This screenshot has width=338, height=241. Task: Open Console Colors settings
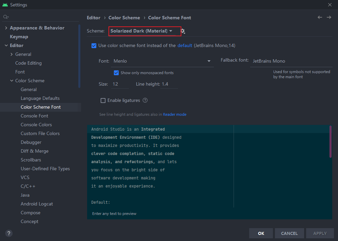pos(36,125)
